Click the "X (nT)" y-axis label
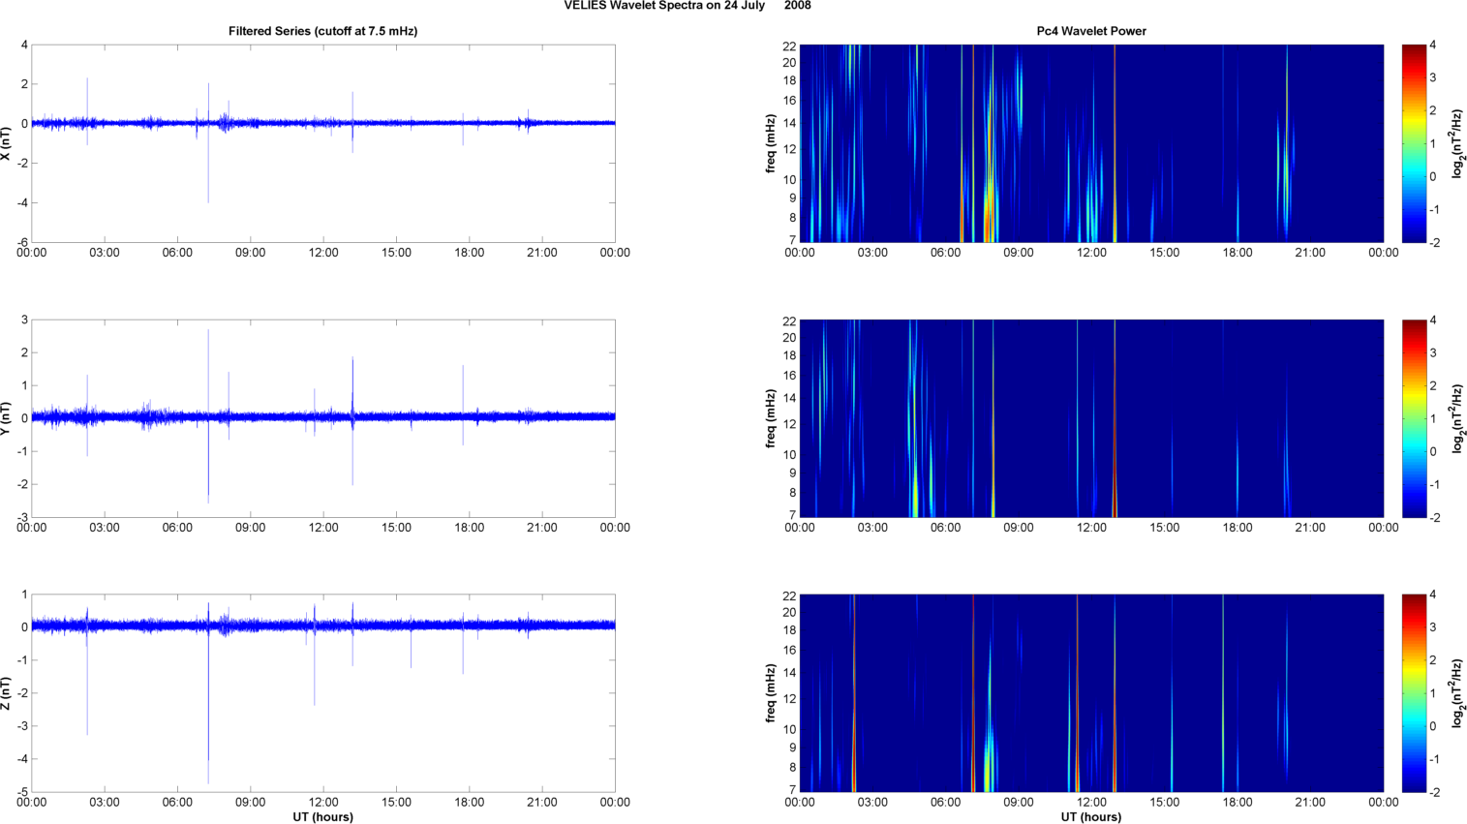Screen dimensions: 1467x824 (x=6, y=143)
